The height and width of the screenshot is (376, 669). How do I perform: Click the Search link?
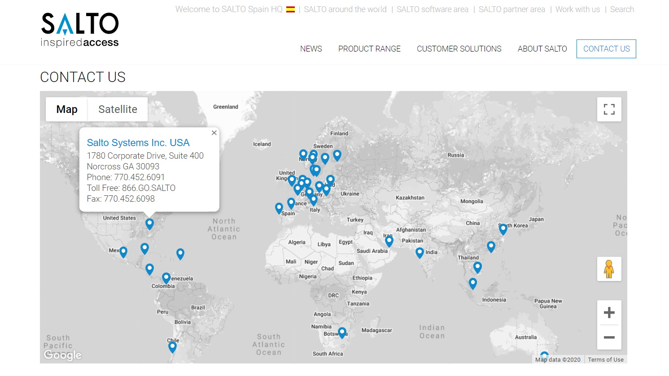click(622, 9)
